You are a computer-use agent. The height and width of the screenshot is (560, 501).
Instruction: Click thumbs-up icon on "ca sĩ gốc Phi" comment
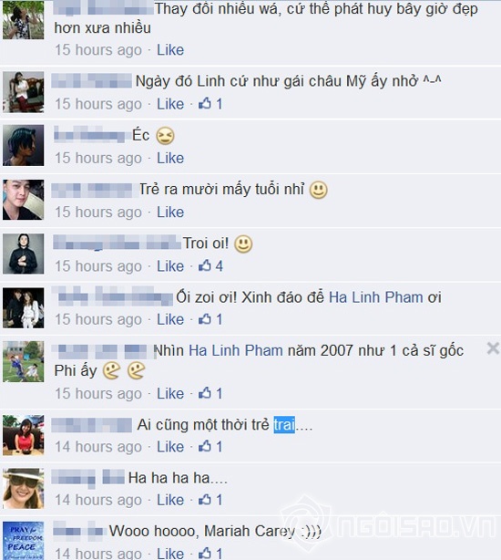pyautogui.click(x=205, y=393)
